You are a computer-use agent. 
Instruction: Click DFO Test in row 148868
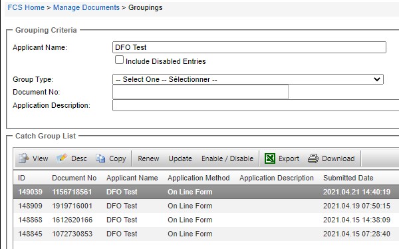pos(122,220)
